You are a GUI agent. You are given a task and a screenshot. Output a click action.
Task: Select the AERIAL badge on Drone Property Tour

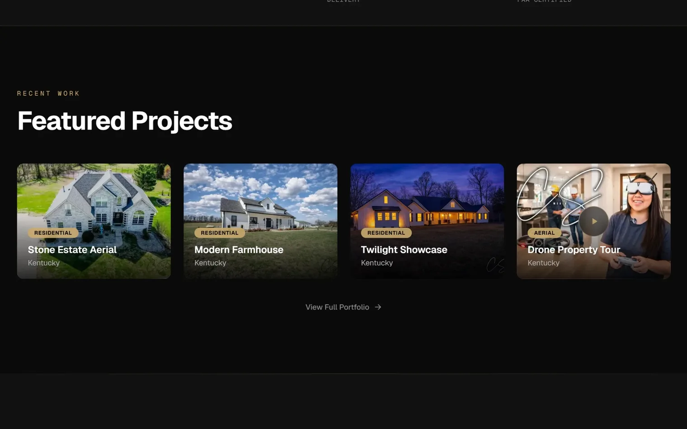544,233
